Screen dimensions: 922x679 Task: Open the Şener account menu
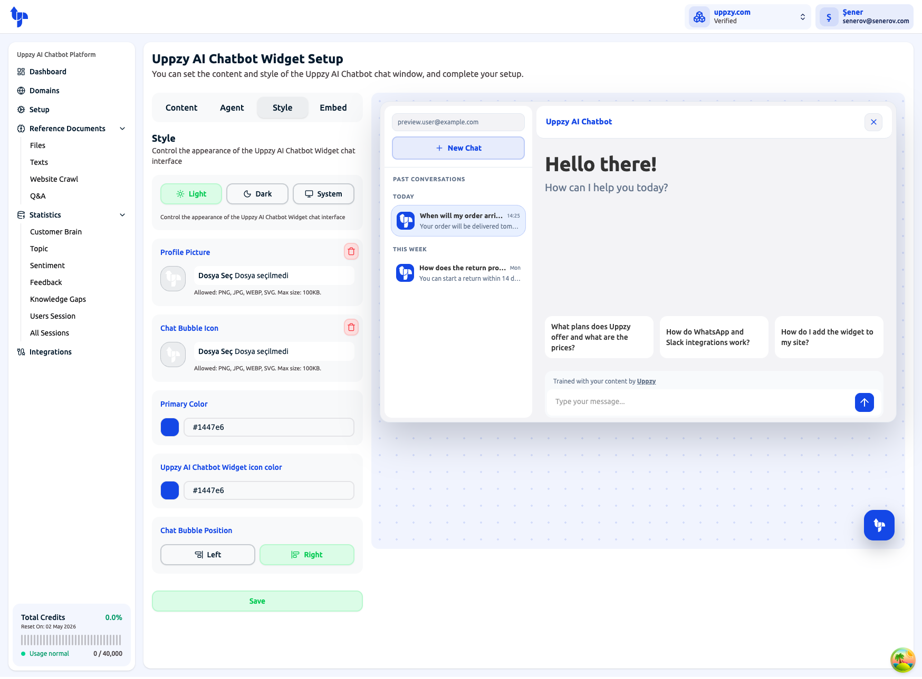coord(865,17)
